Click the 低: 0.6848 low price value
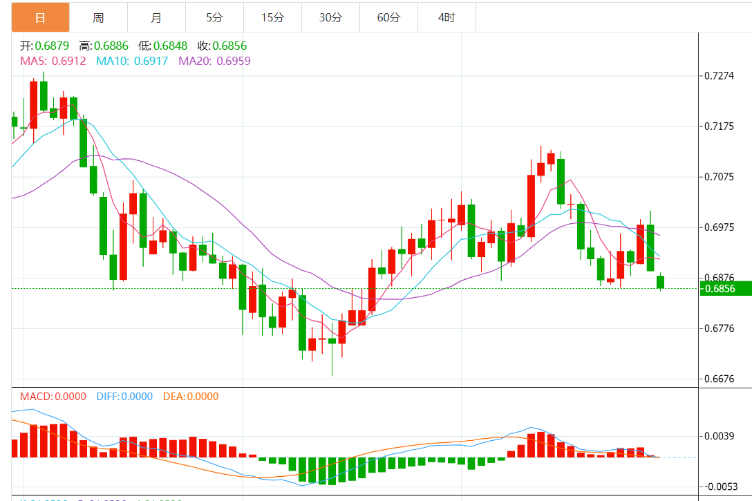 162,46
